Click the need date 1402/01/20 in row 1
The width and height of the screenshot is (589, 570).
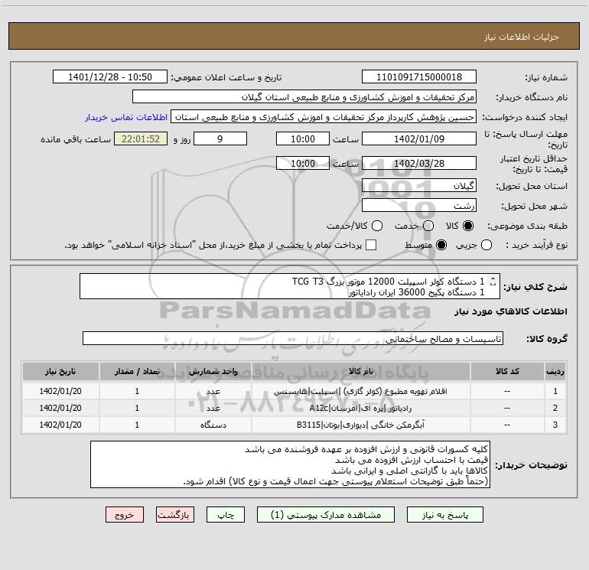[x=60, y=391]
